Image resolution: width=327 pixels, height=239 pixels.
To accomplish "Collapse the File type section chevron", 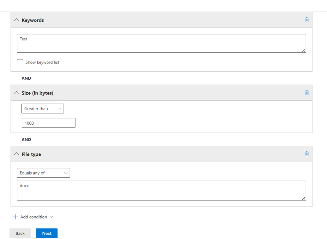I will 16,154.
